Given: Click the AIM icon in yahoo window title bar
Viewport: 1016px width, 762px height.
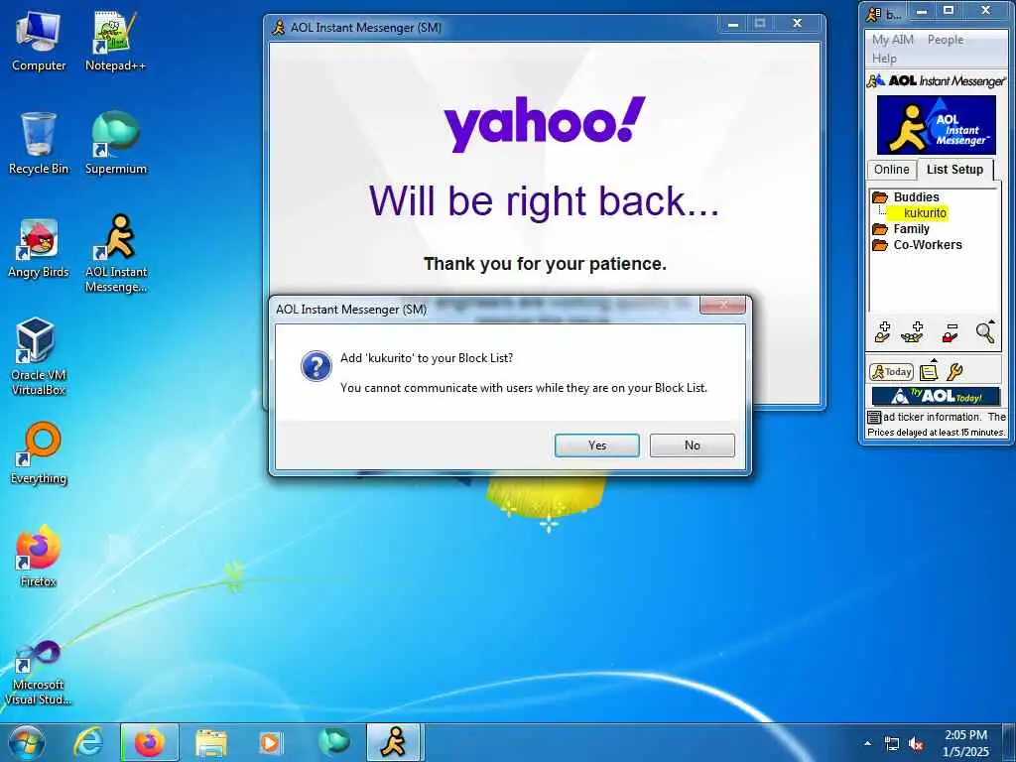Looking at the screenshot, I should [x=279, y=27].
